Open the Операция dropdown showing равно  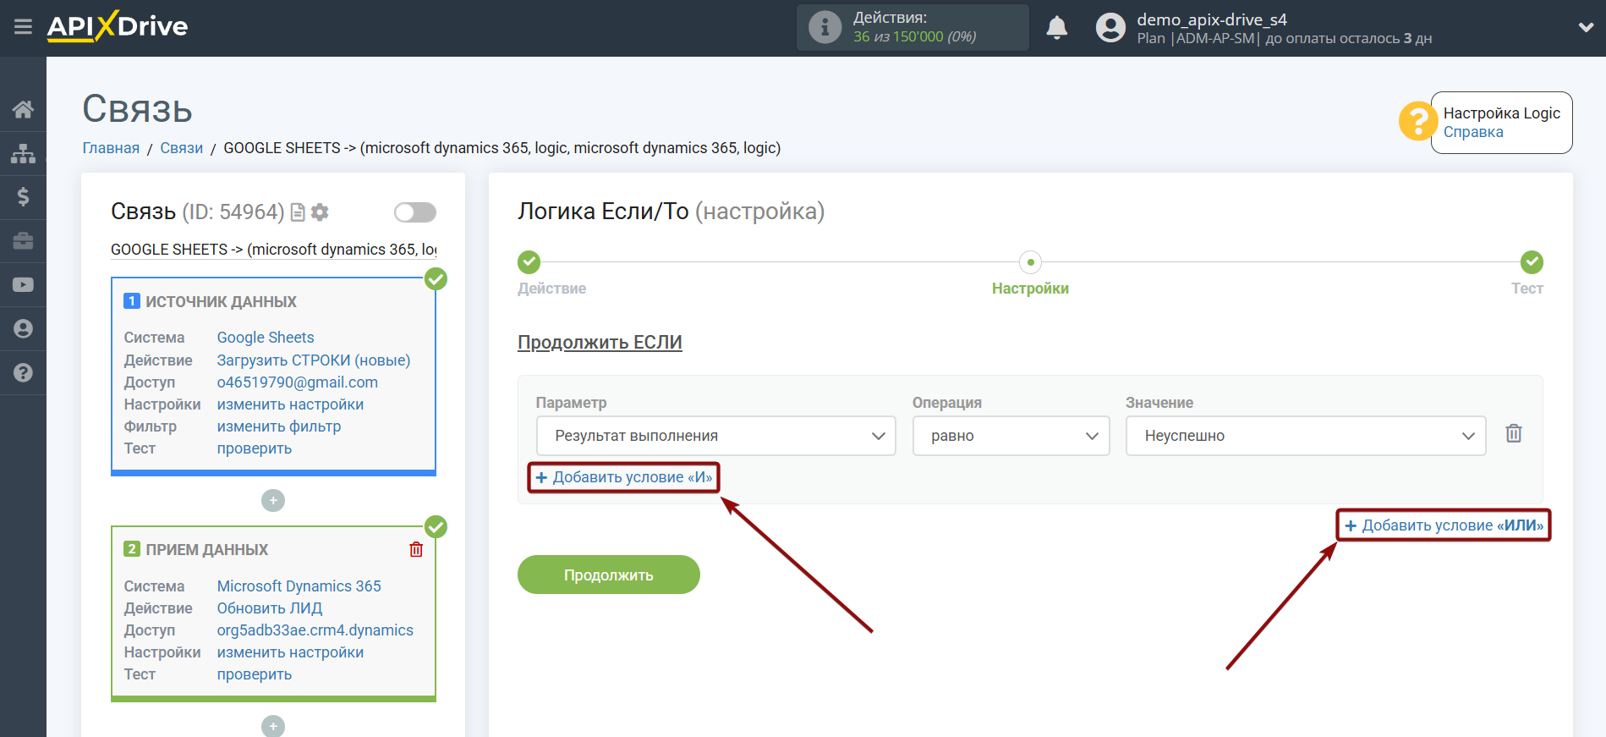click(x=1011, y=436)
